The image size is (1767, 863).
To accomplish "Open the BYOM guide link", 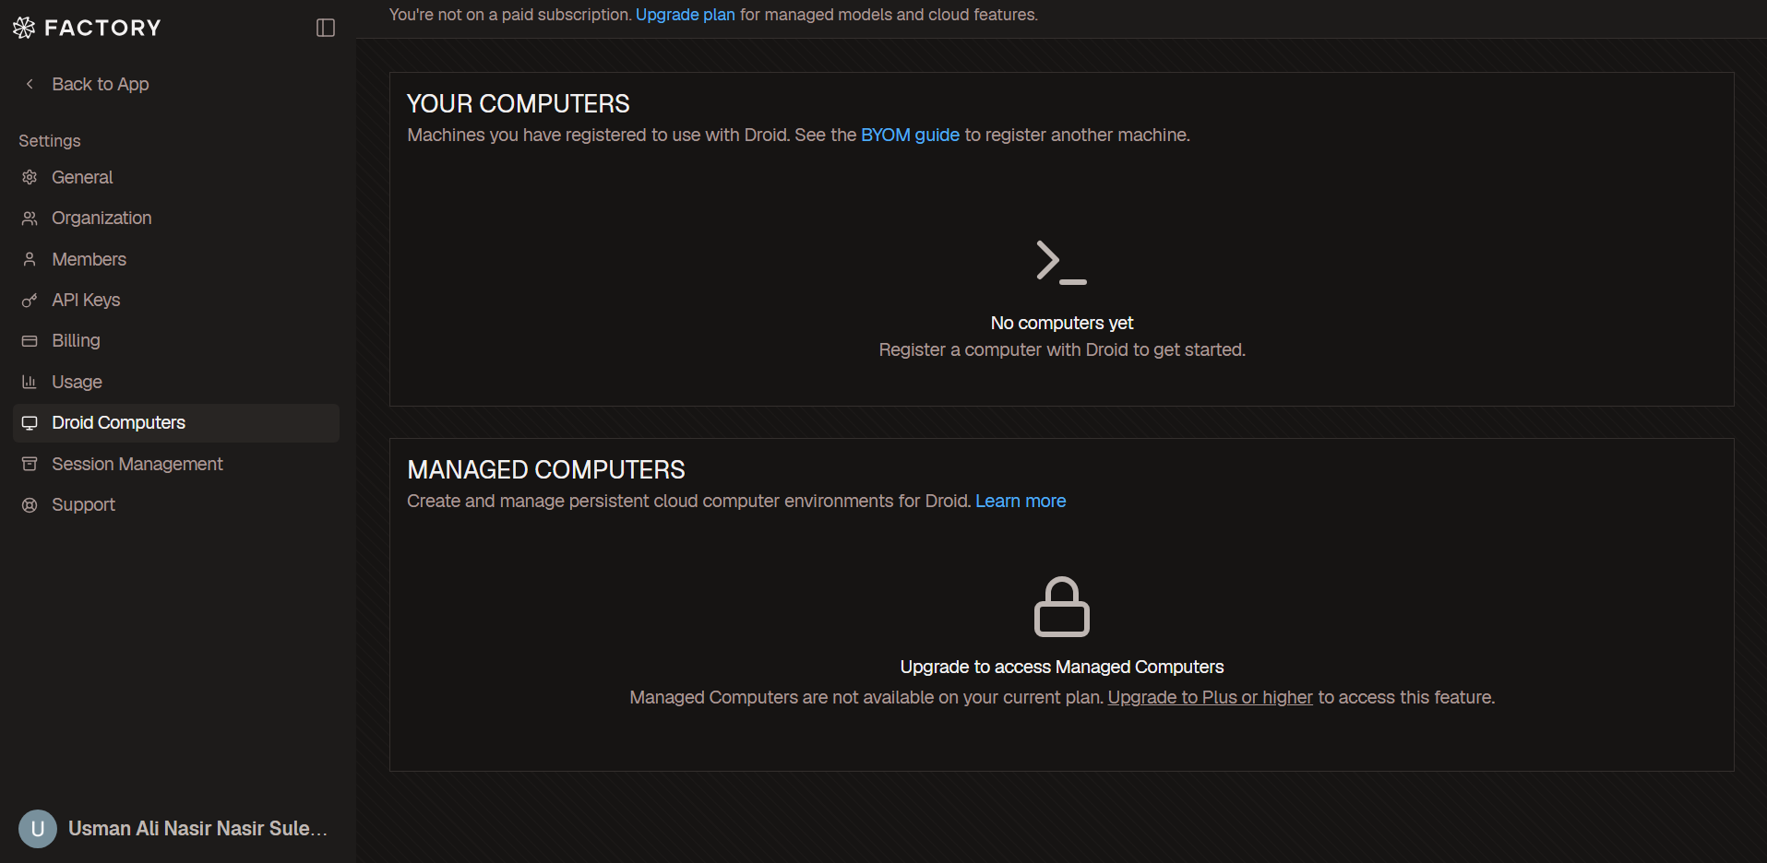I will pos(910,135).
